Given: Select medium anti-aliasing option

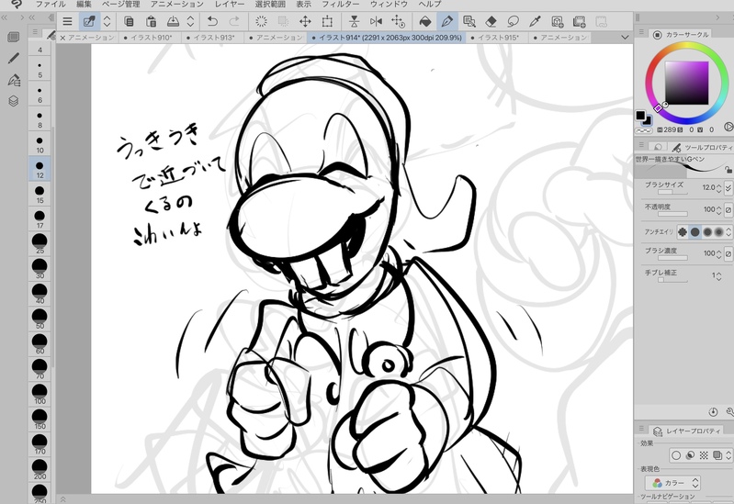Looking at the screenshot, I should [707, 231].
